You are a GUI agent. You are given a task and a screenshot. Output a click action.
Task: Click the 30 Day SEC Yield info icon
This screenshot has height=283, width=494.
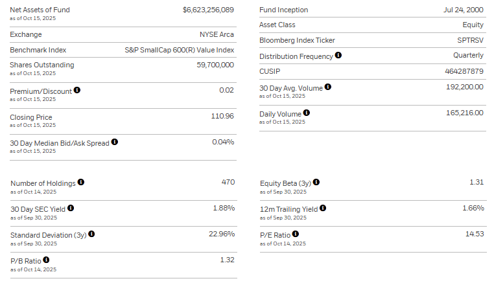pos(71,208)
